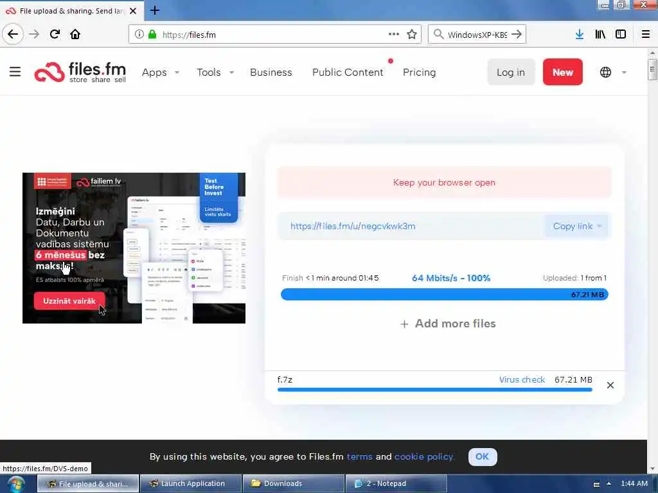This screenshot has width=658, height=493.
Task: Accept cookies with the OK button
Action: coord(482,456)
